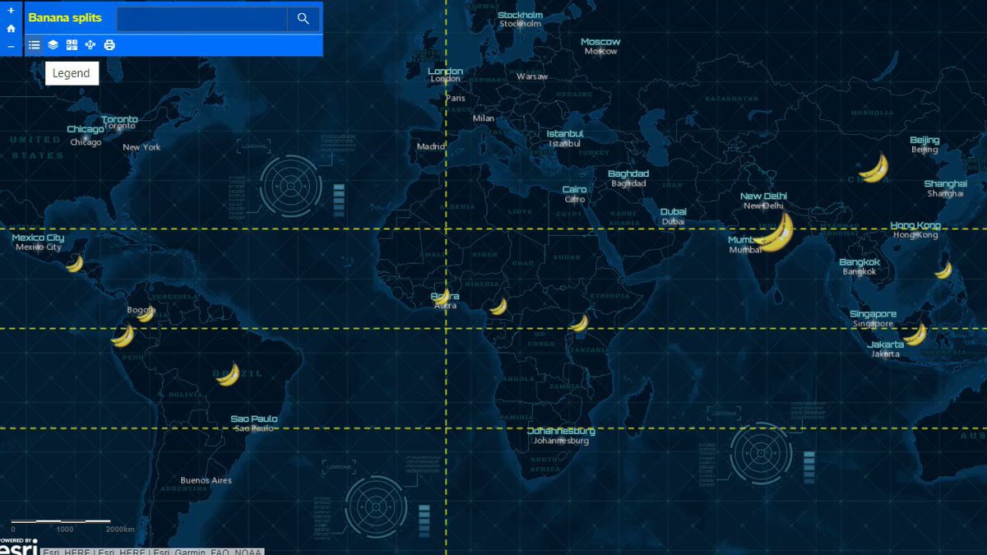
Task: Select the banana marker east of Accra
Action: tap(498, 307)
